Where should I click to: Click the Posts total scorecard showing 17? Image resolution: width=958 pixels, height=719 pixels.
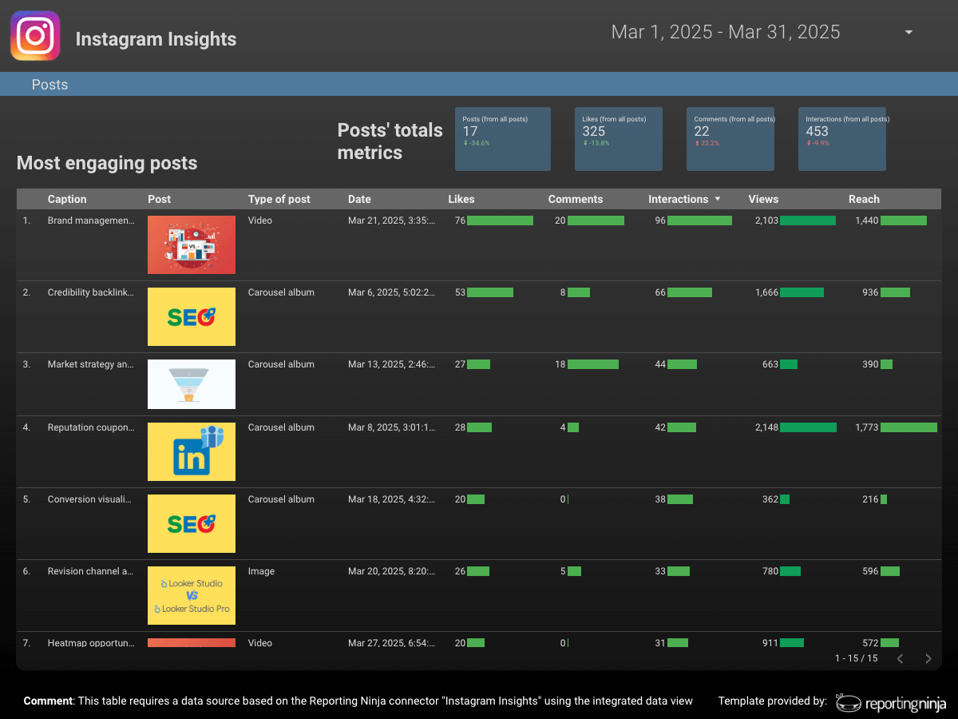(x=503, y=139)
